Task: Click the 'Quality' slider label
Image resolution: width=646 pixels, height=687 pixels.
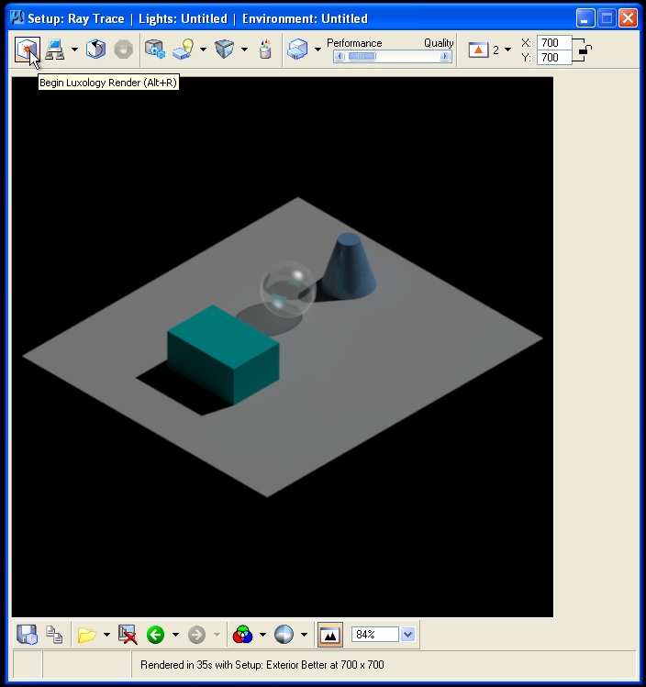Action: 439,43
